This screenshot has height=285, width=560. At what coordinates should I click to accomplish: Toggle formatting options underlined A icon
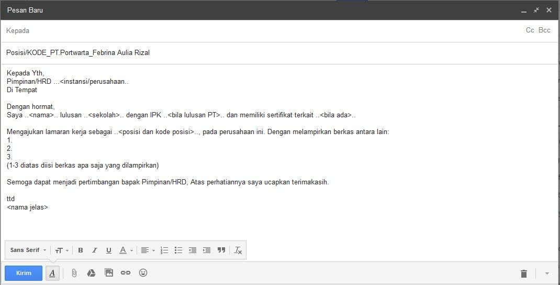point(52,273)
